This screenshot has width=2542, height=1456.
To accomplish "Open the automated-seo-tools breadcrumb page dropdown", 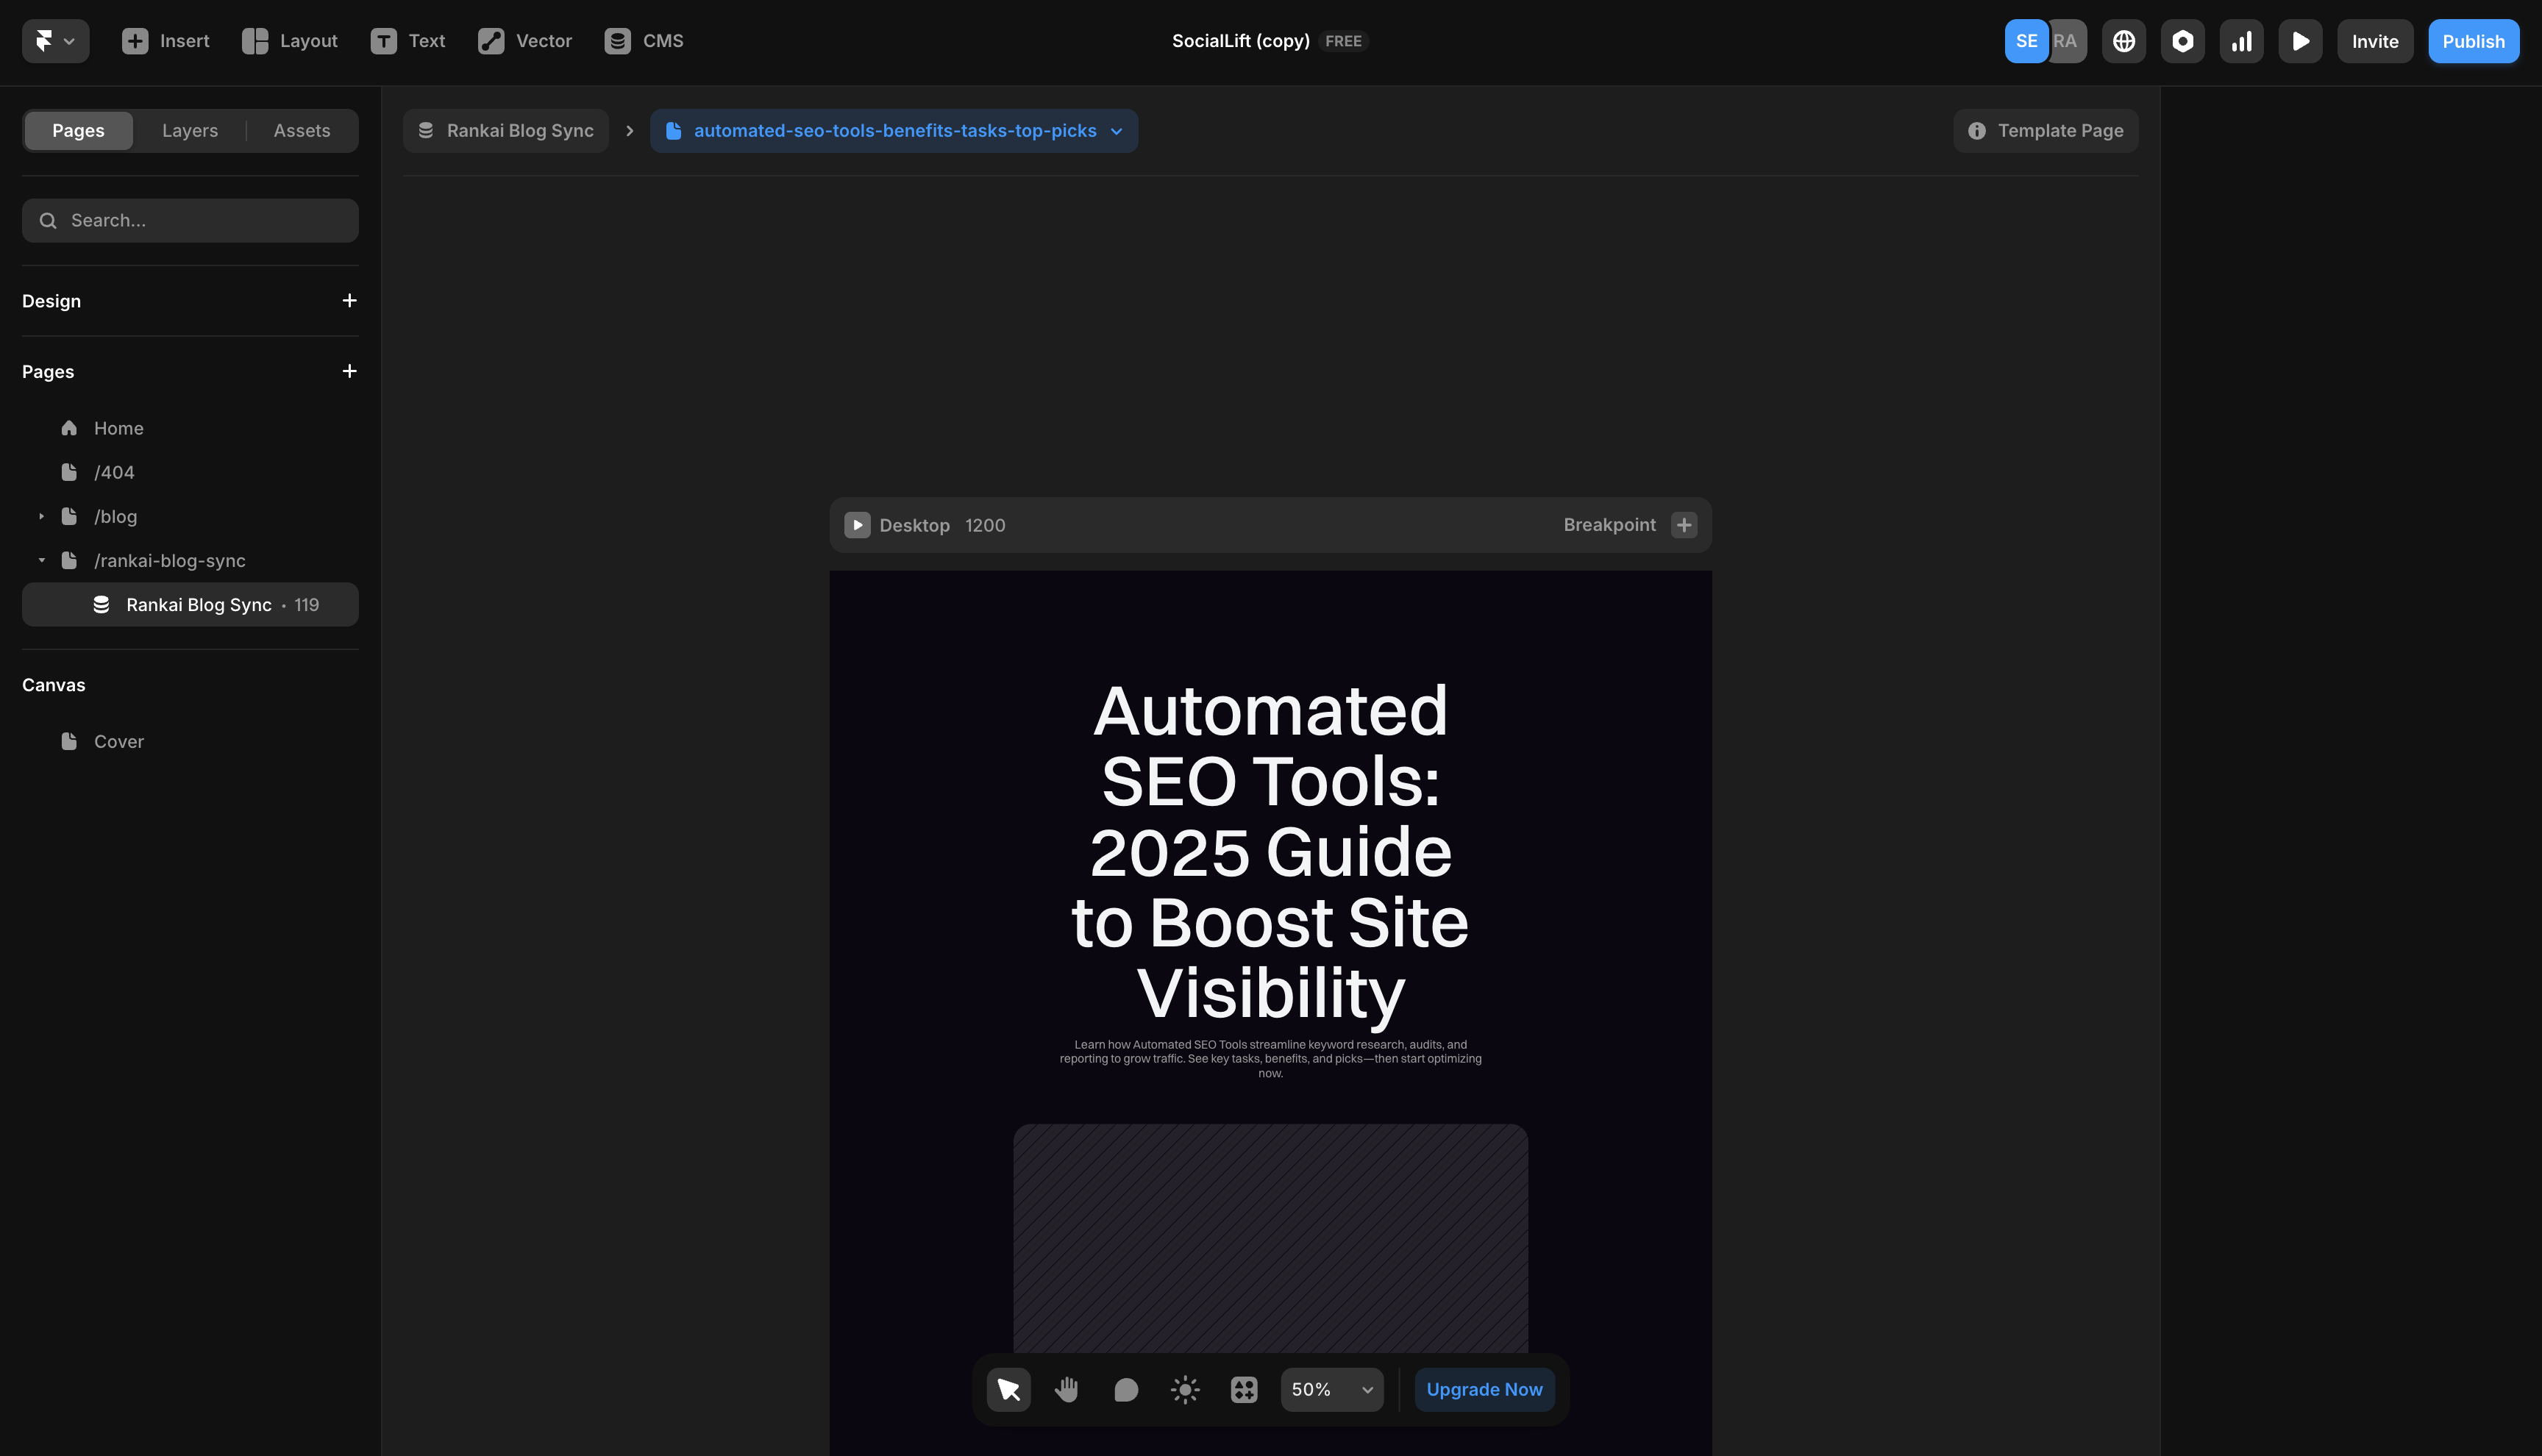I will 1117,131.
